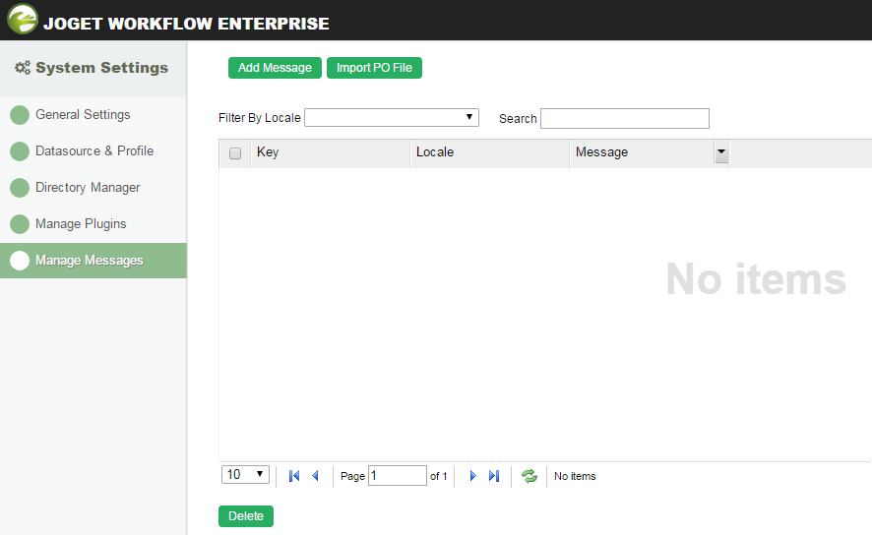Go to the next page
Screen dimensions: 872x535
point(472,476)
